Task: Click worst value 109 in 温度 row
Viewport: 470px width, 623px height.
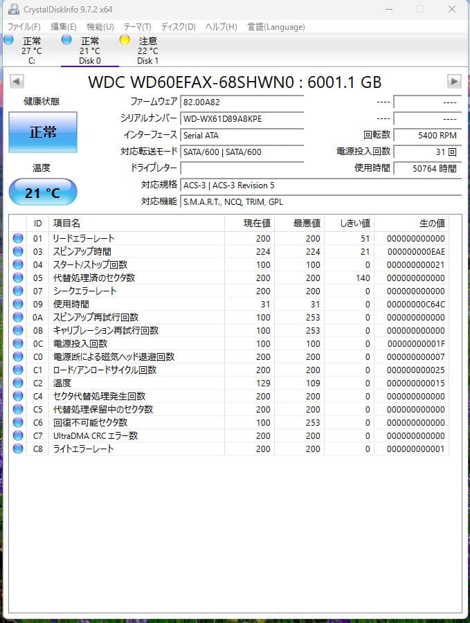Action: (x=313, y=383)
